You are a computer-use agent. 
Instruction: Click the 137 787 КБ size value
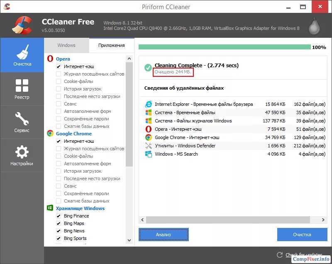coord(274,121)
